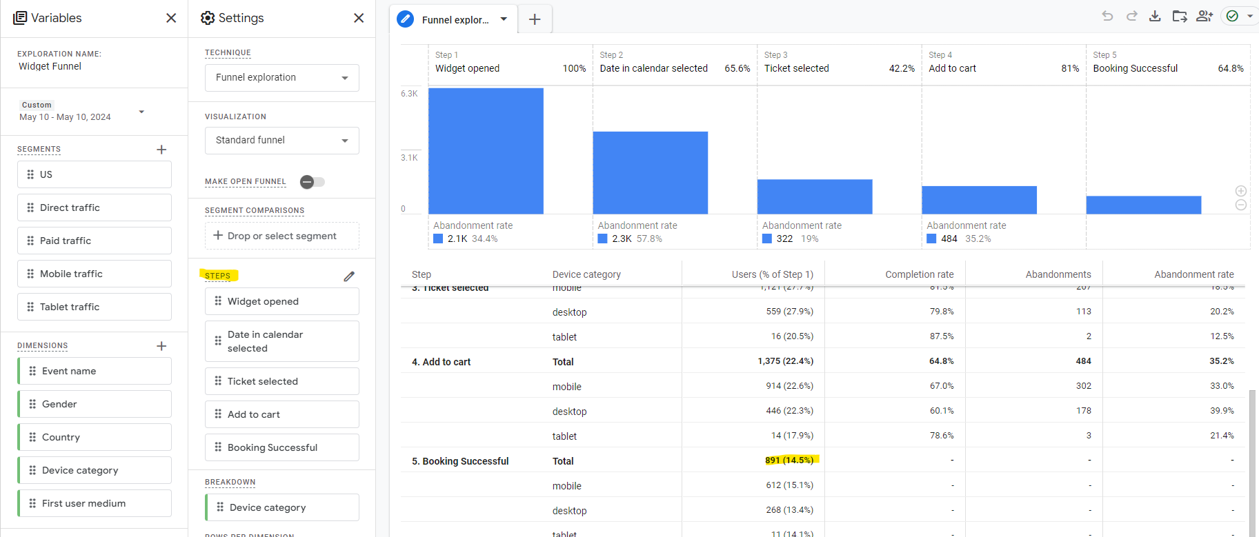Click the green checkmark status icon
This screenshot has width=1259, height=537.
(x=1232, y=16)
